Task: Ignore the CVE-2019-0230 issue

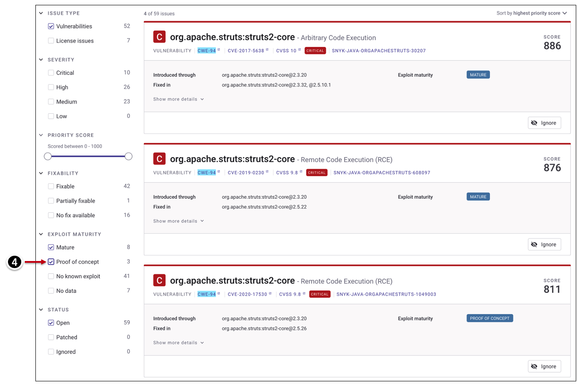Action: pyautogui.click(x=544, y=245)
